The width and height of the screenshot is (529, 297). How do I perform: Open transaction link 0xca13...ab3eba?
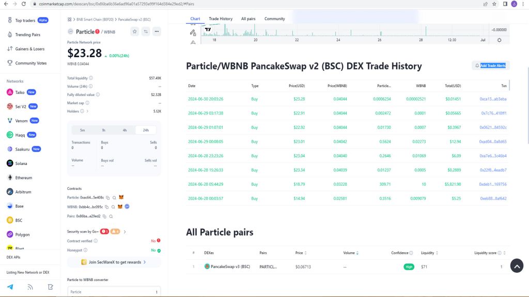pyautogui.click(x=493, y=98)
